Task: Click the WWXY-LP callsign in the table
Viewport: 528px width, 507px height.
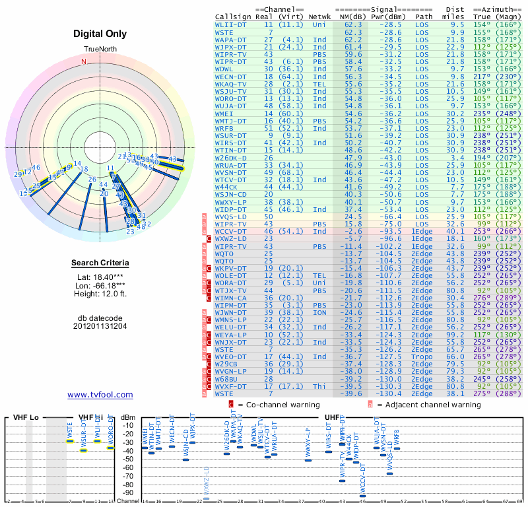Action: tap(230, 202)
